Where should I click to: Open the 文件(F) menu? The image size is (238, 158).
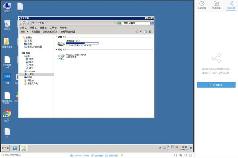point(23,27)
